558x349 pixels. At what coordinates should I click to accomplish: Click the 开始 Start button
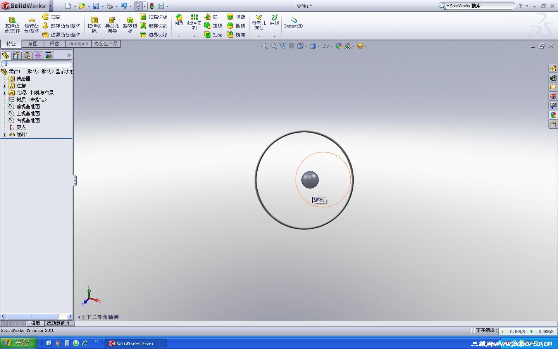coord(18,343)
